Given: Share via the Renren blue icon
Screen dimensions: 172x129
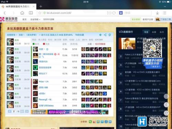Looking at the screenshot, I should 106,122.
